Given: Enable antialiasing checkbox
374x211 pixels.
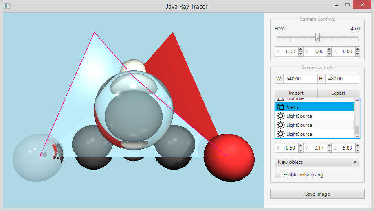Looking at the screenshot, I should click(x=277, y=175).
